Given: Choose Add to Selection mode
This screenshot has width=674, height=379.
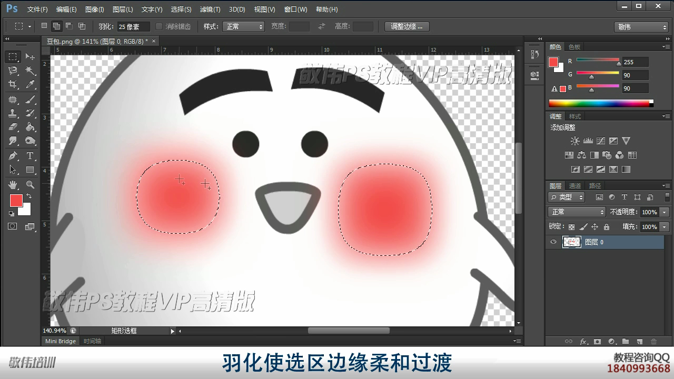Looking at the screenshot, I should coord(56,26).
